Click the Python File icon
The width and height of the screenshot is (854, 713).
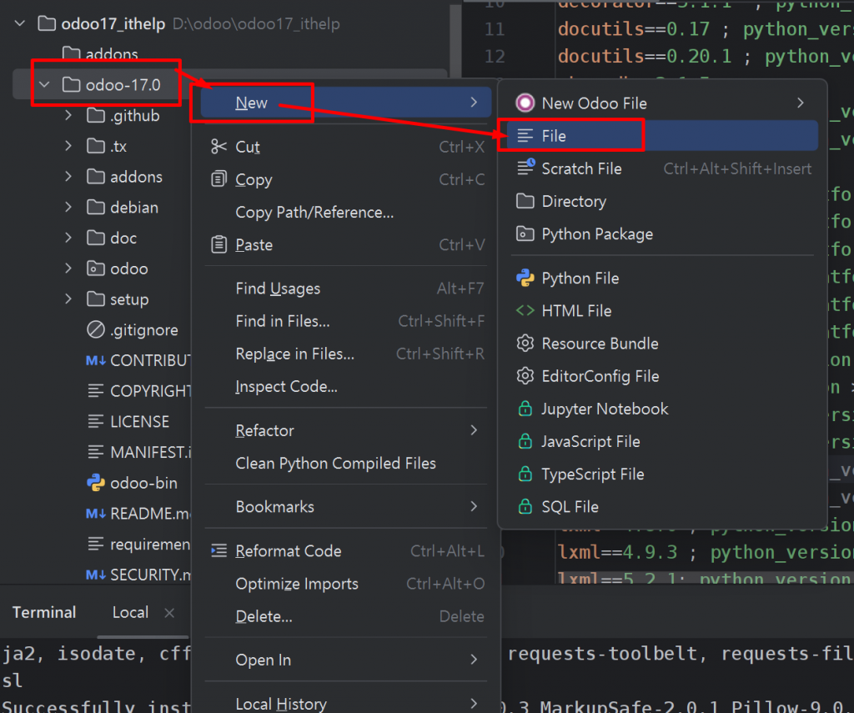click(525, 278)
